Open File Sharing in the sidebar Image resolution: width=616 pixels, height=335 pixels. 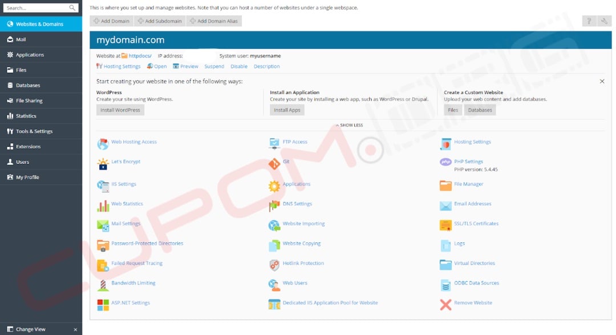(41, 100)
